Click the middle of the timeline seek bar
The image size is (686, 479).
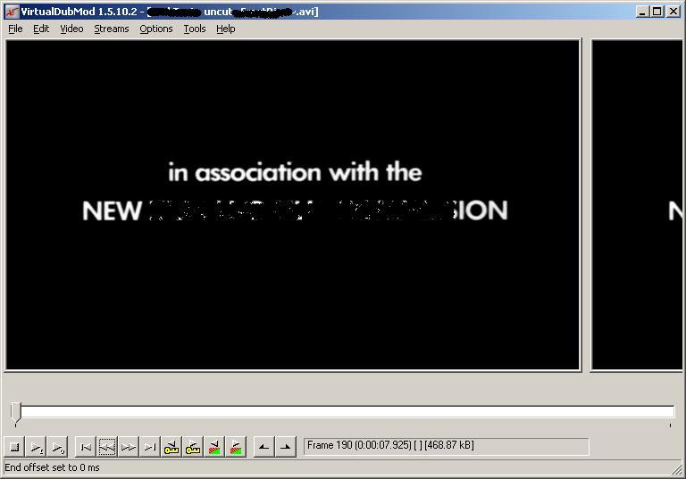(x=343, y=412)
